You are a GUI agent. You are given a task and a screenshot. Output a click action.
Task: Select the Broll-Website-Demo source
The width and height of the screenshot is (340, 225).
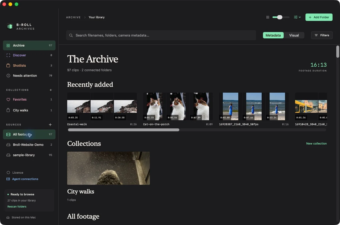[29, 145]
